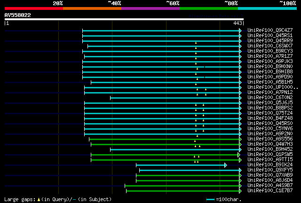Open the UniRef100_C6SWX7 hit
301x203 pixels.
(x=270, y=46)
